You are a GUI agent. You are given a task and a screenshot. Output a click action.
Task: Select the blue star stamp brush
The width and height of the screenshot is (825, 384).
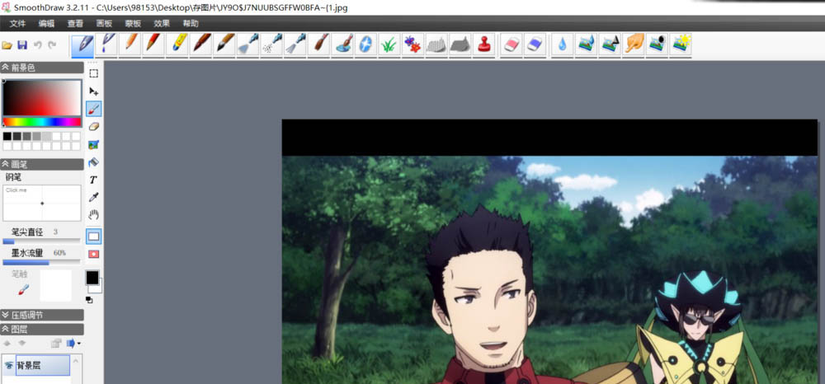(365, 44)
